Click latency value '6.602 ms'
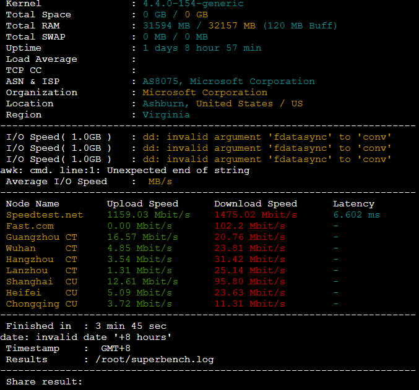The width and height of the screenshot is (419, 390). pyautogui.click(x=356, y=215)
